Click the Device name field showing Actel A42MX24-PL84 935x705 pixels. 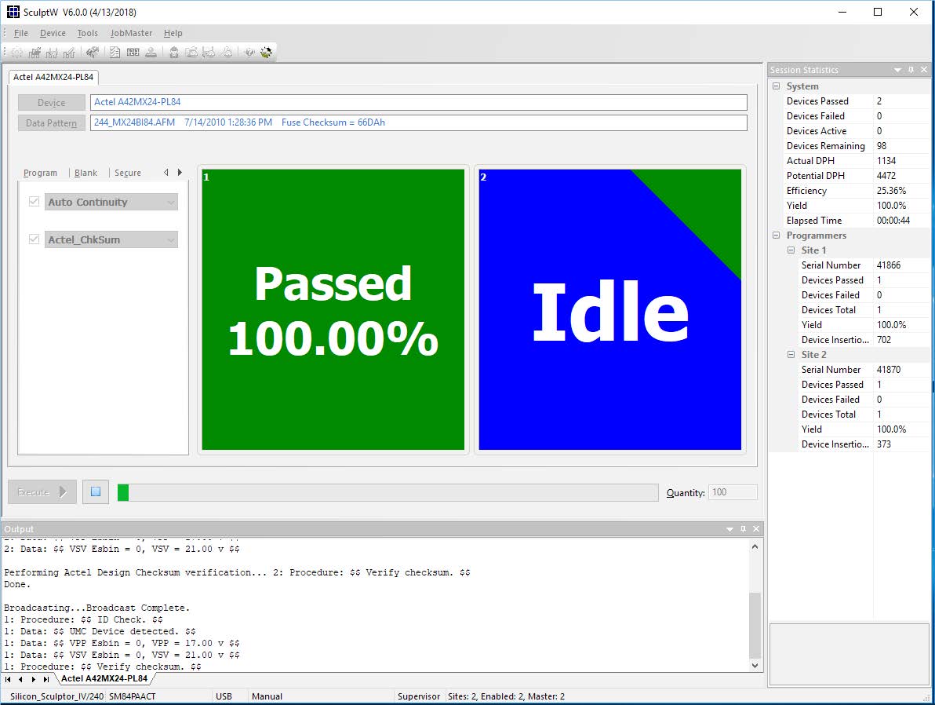tap(419, 102)
